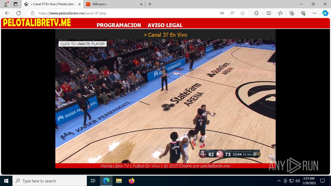Open the network status tray icon
Viewport: 331px width, 186px height.
[x=291, y=181]
